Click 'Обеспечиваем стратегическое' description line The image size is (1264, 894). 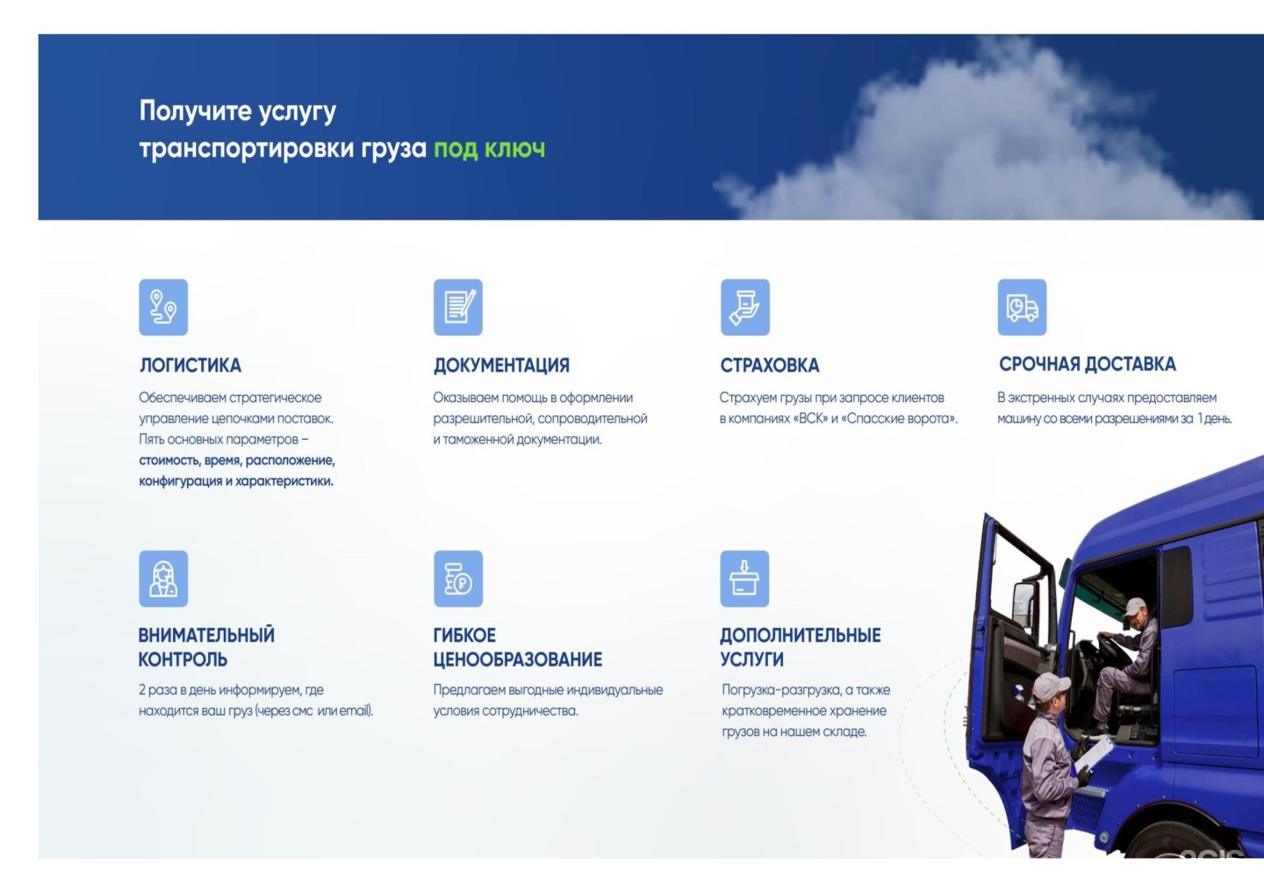pos(230,398)
